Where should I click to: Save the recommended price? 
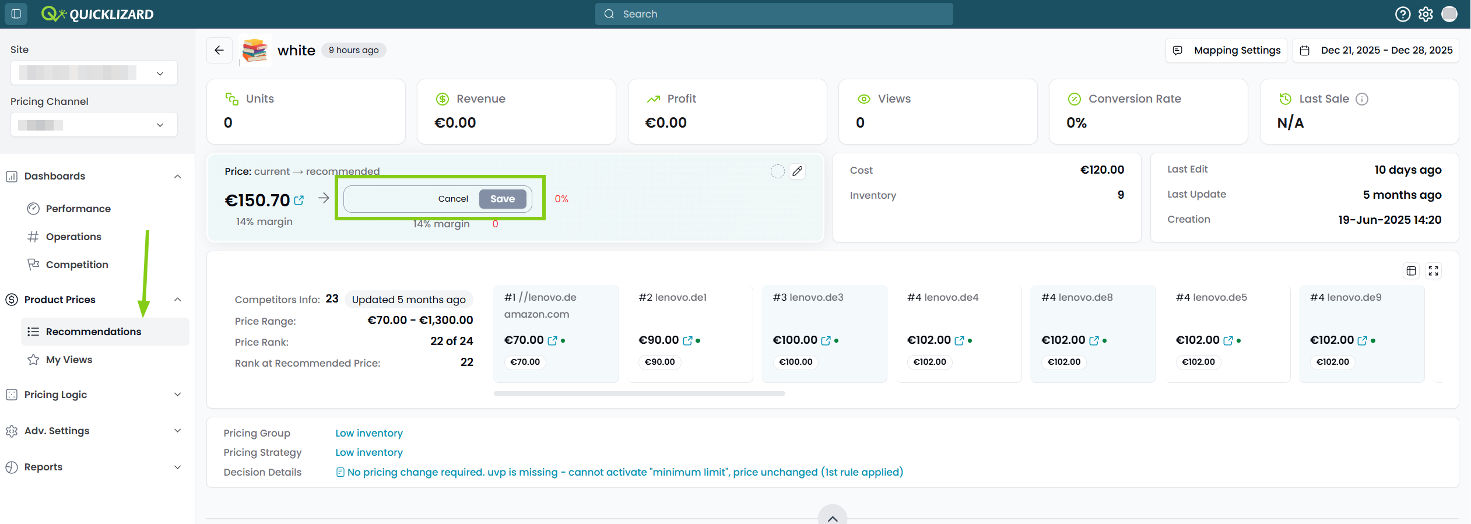pos(503,199)
